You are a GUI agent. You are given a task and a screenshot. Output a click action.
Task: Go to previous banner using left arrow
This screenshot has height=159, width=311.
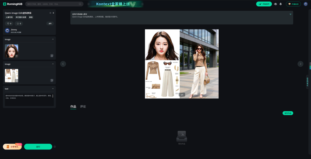(x=89, y=4)
